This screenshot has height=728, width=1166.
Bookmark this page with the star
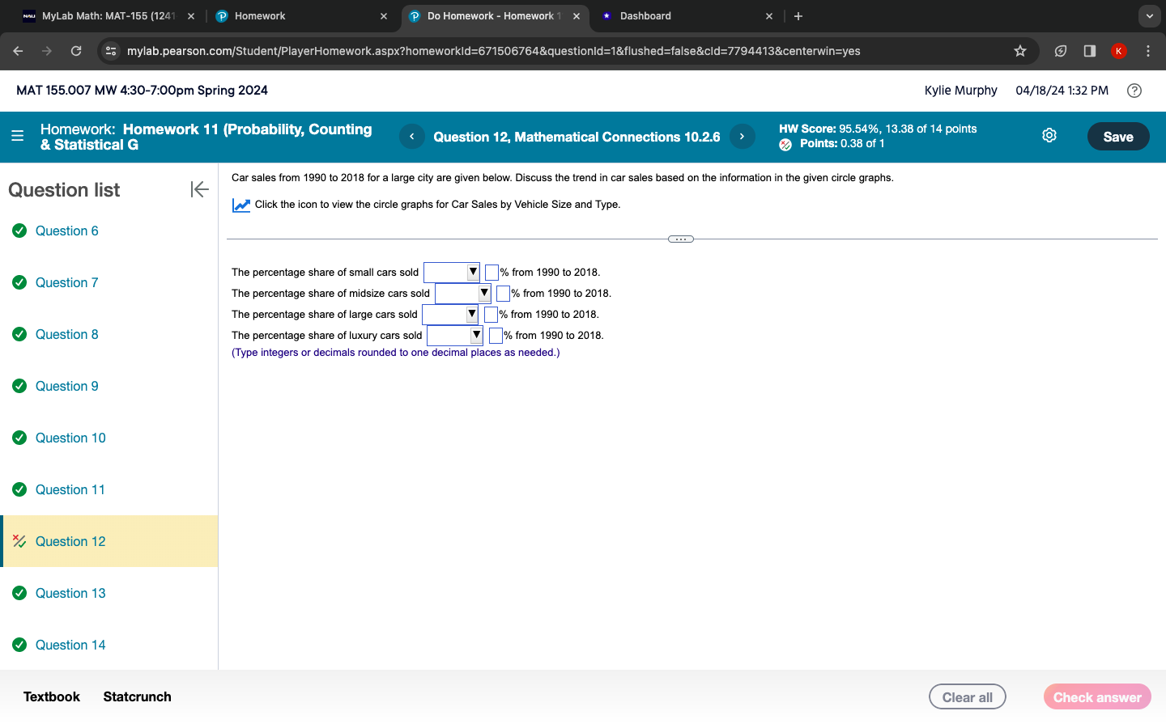[x=1019, y=50]
